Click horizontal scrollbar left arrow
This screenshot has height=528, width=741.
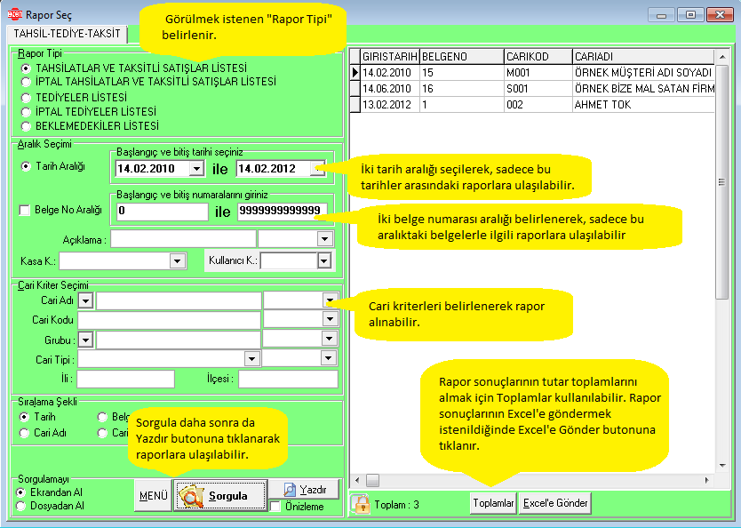point(357,480)
